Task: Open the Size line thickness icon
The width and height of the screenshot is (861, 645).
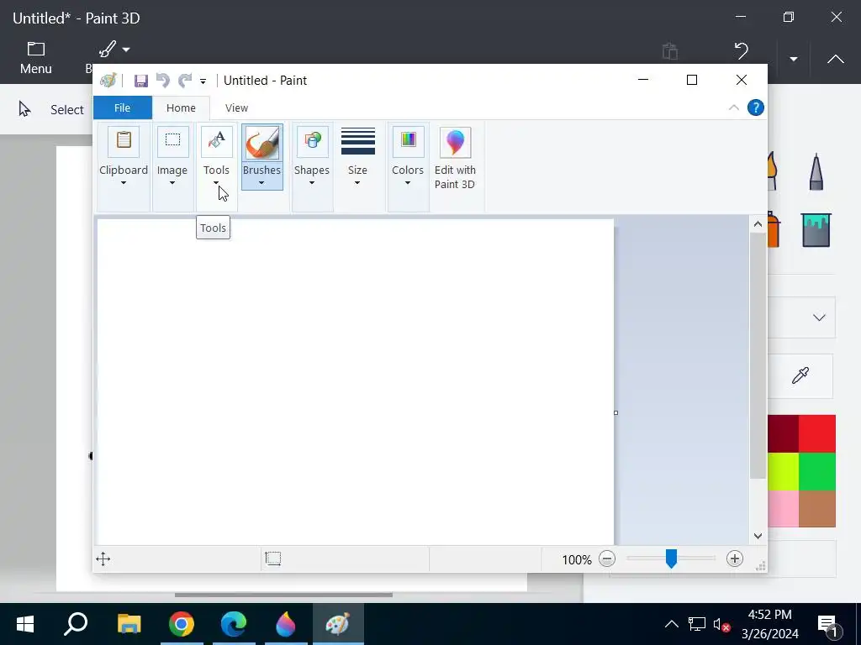Action: click(357, 141)
